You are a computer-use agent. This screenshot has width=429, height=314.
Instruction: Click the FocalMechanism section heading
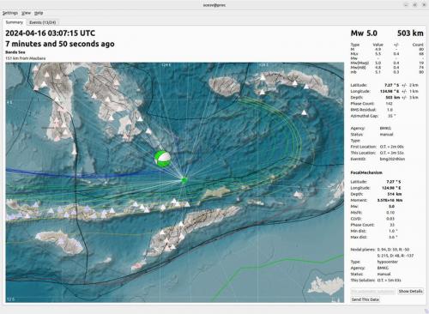coord(366,172)
